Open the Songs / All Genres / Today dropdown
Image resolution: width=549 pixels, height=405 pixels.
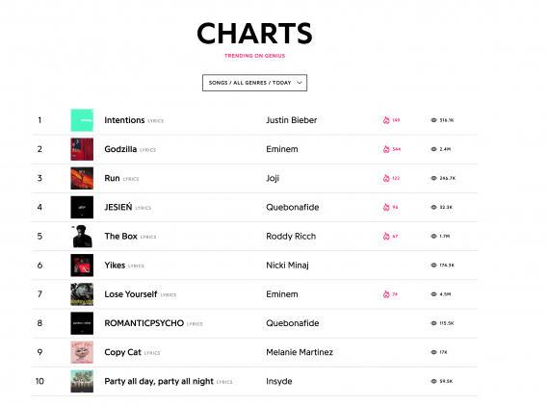click(254, 83)
